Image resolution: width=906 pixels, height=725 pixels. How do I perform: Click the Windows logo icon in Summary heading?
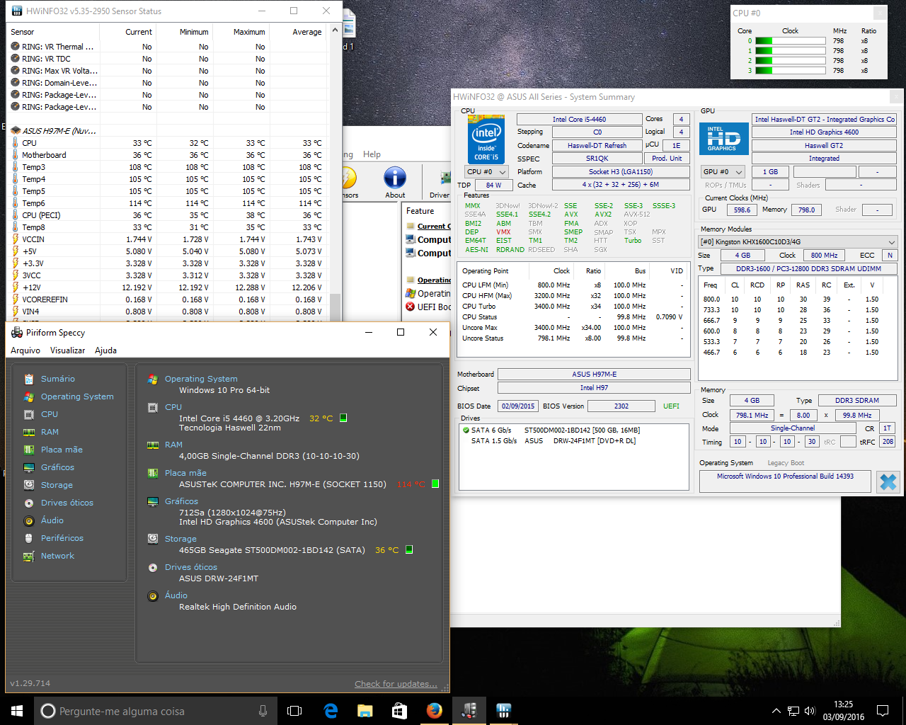pyautogui.click(x=152, y=379)
